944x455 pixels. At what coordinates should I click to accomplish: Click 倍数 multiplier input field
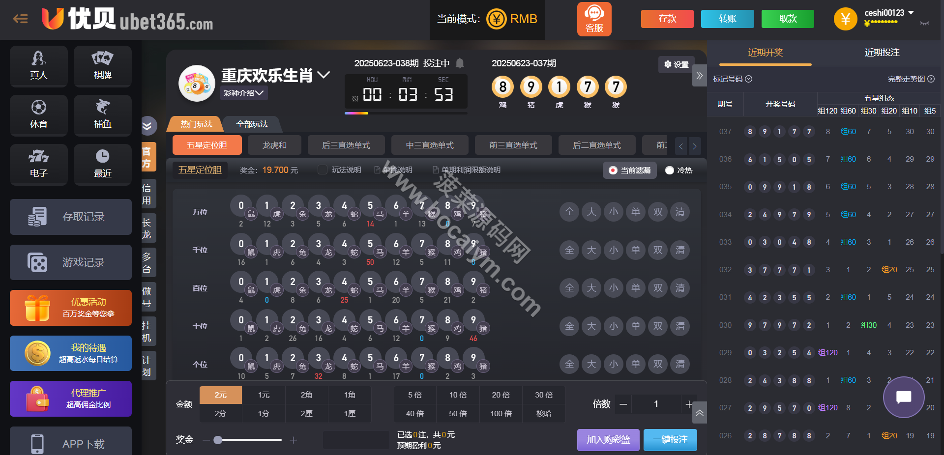[656, 404]
